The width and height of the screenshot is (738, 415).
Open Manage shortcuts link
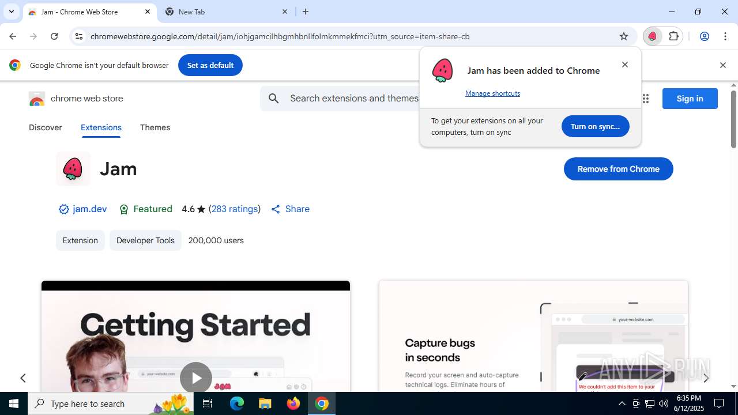pos(492,93)
